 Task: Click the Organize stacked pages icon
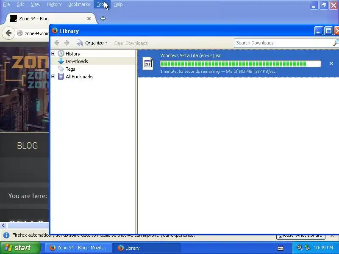[x=80, y=43]
